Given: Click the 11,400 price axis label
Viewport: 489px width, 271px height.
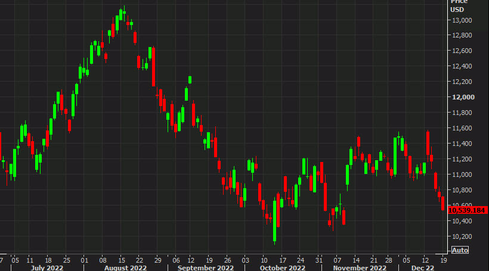Looking at the screenshot, I should 462,144.
